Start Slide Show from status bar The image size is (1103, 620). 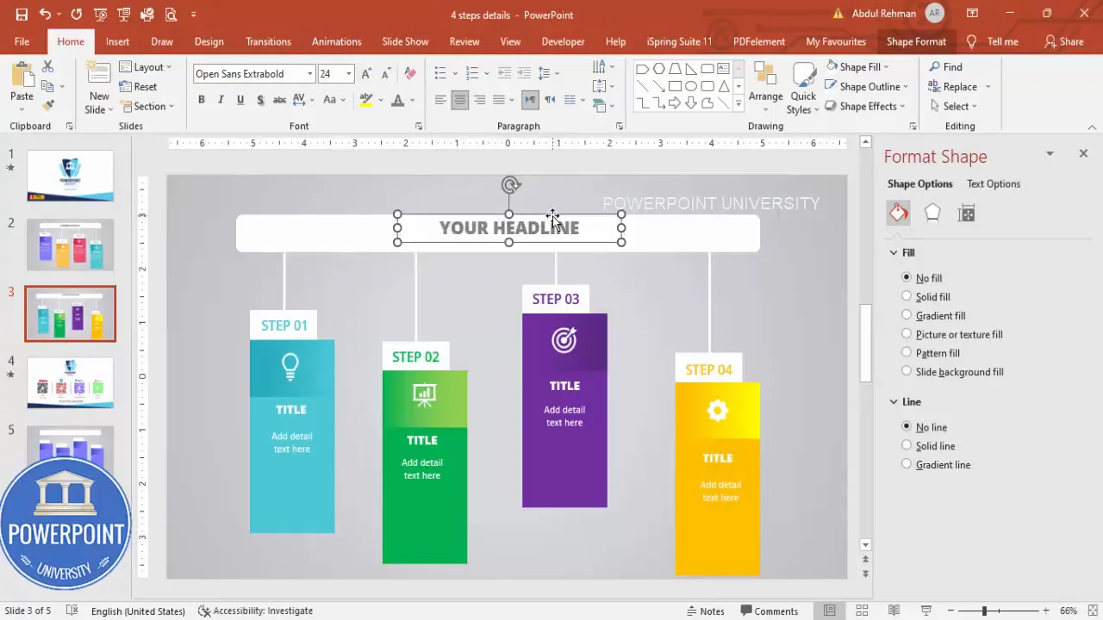tap(926, 611)
